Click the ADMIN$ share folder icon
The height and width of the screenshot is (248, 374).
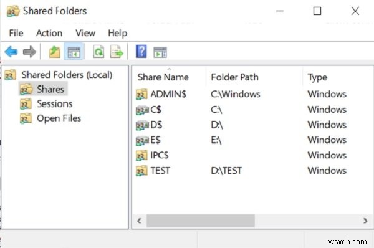pos(141,94)
